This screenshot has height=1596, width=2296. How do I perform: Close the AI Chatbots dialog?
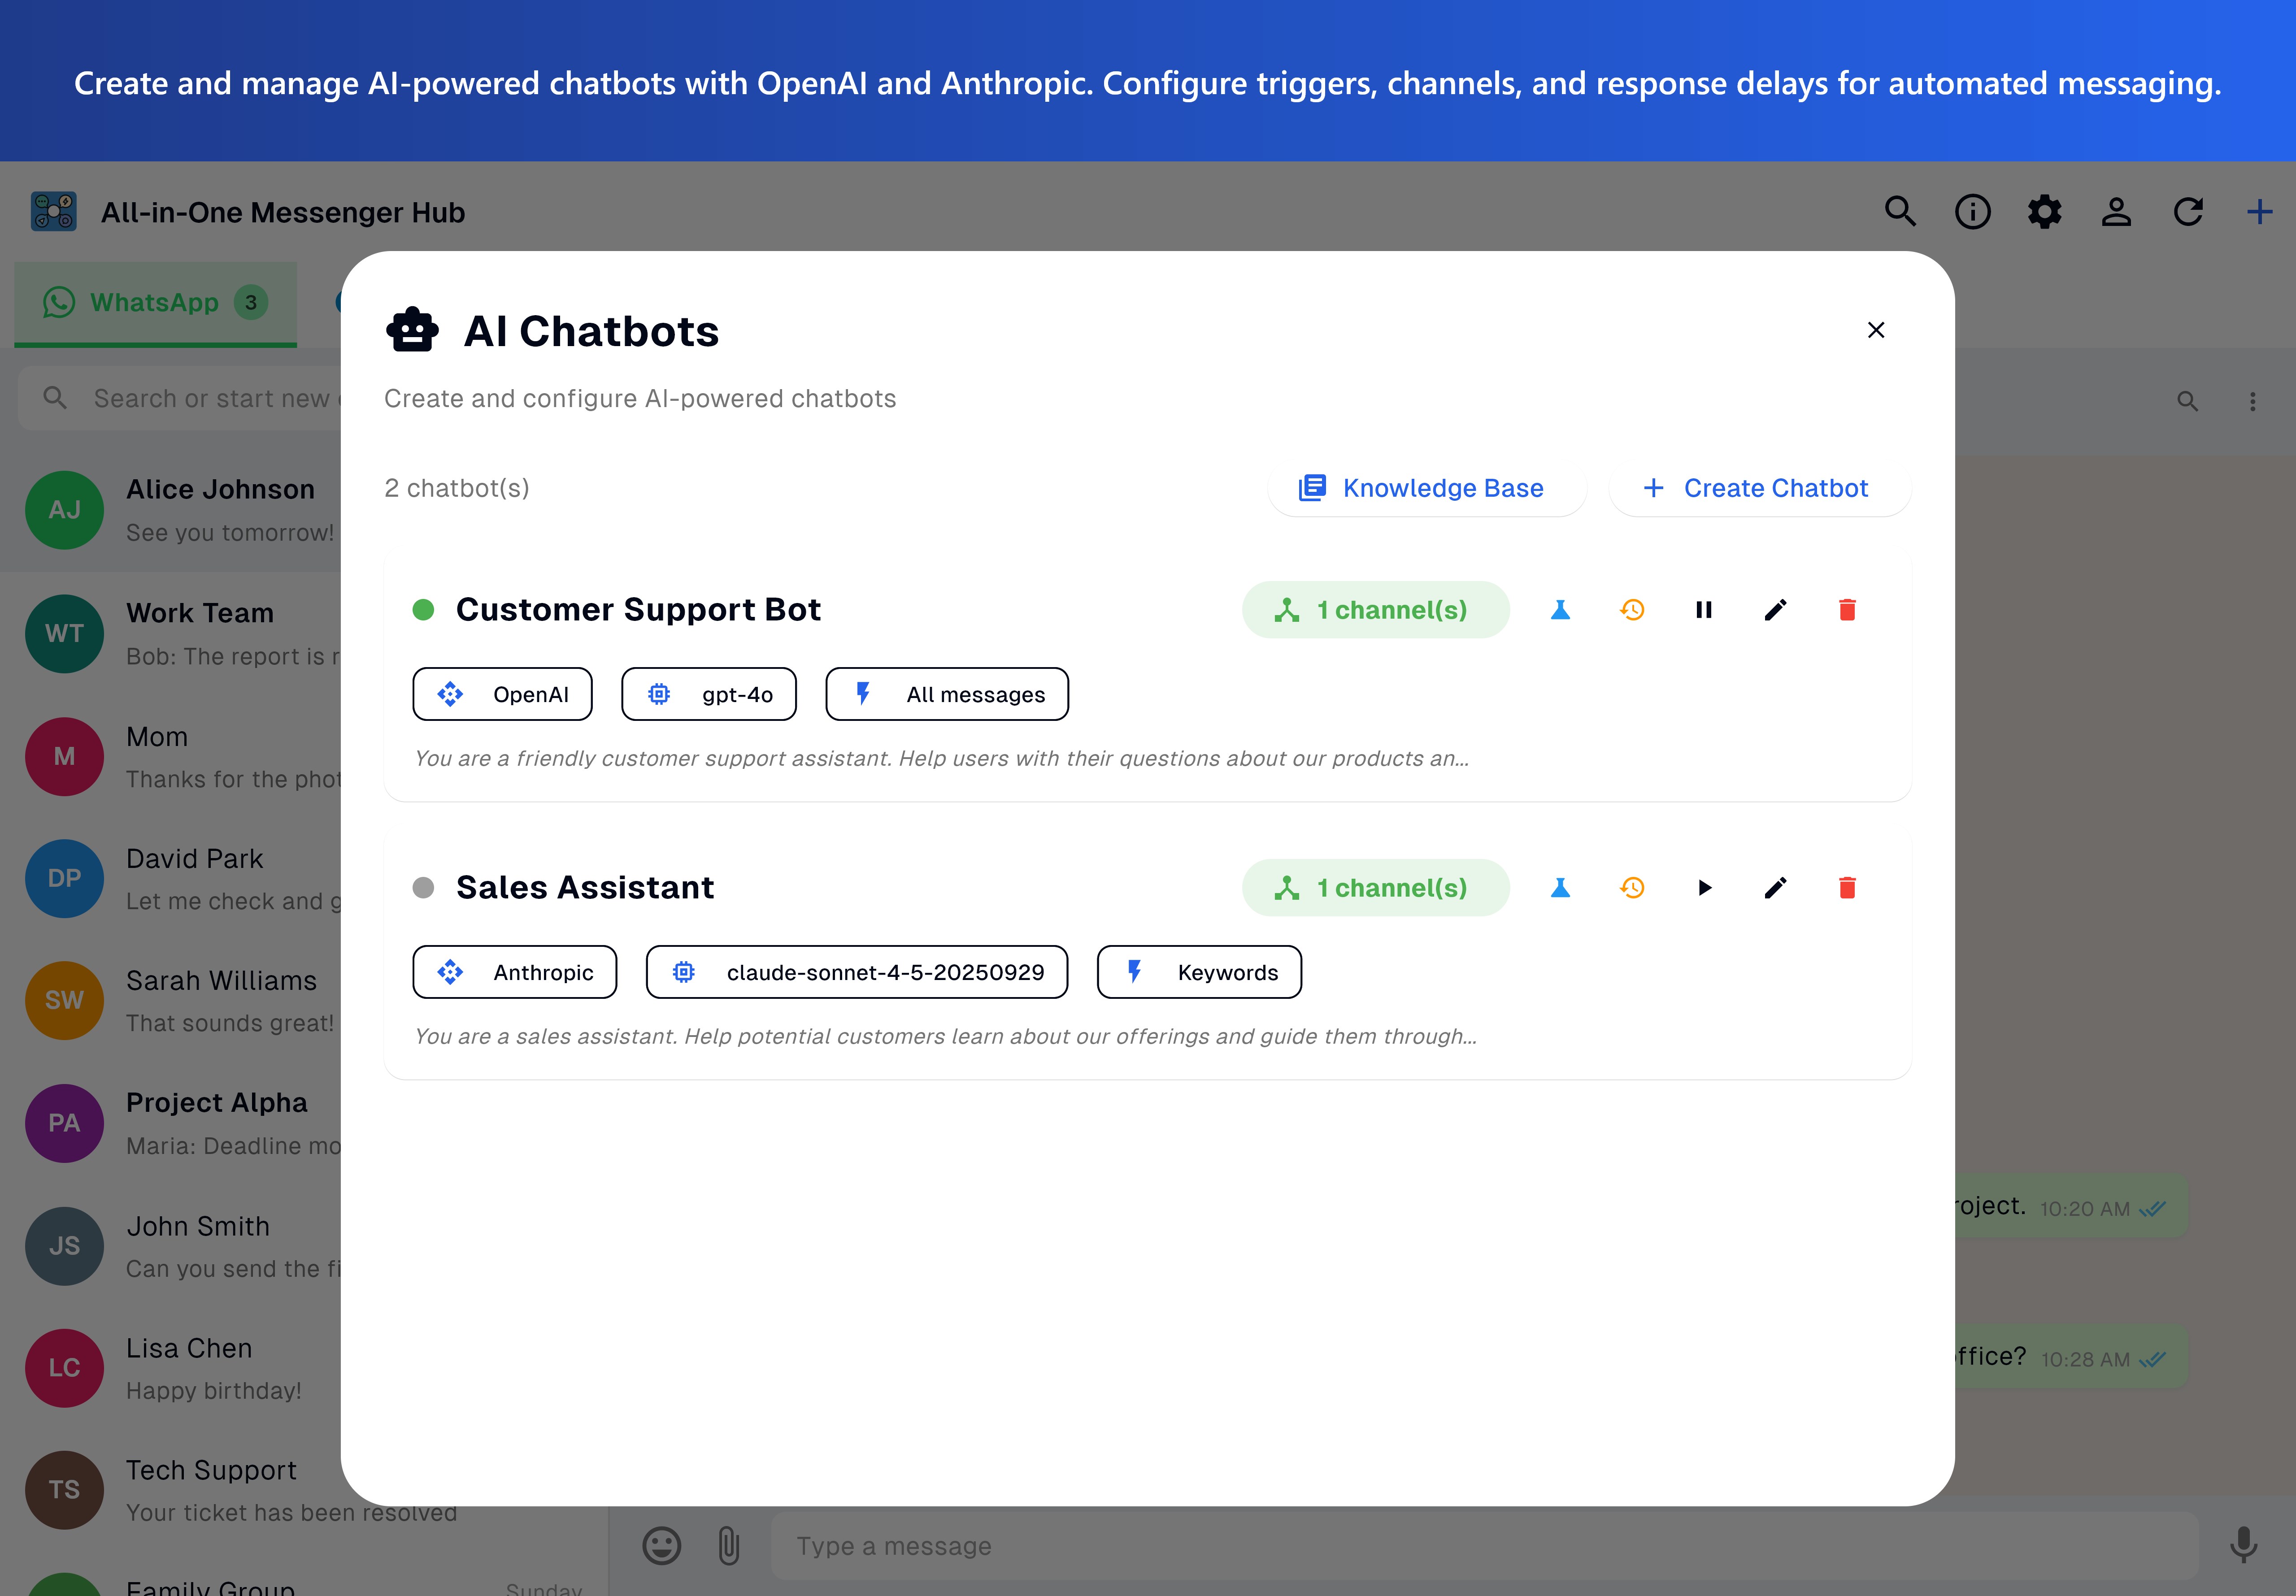(1876, 330)
